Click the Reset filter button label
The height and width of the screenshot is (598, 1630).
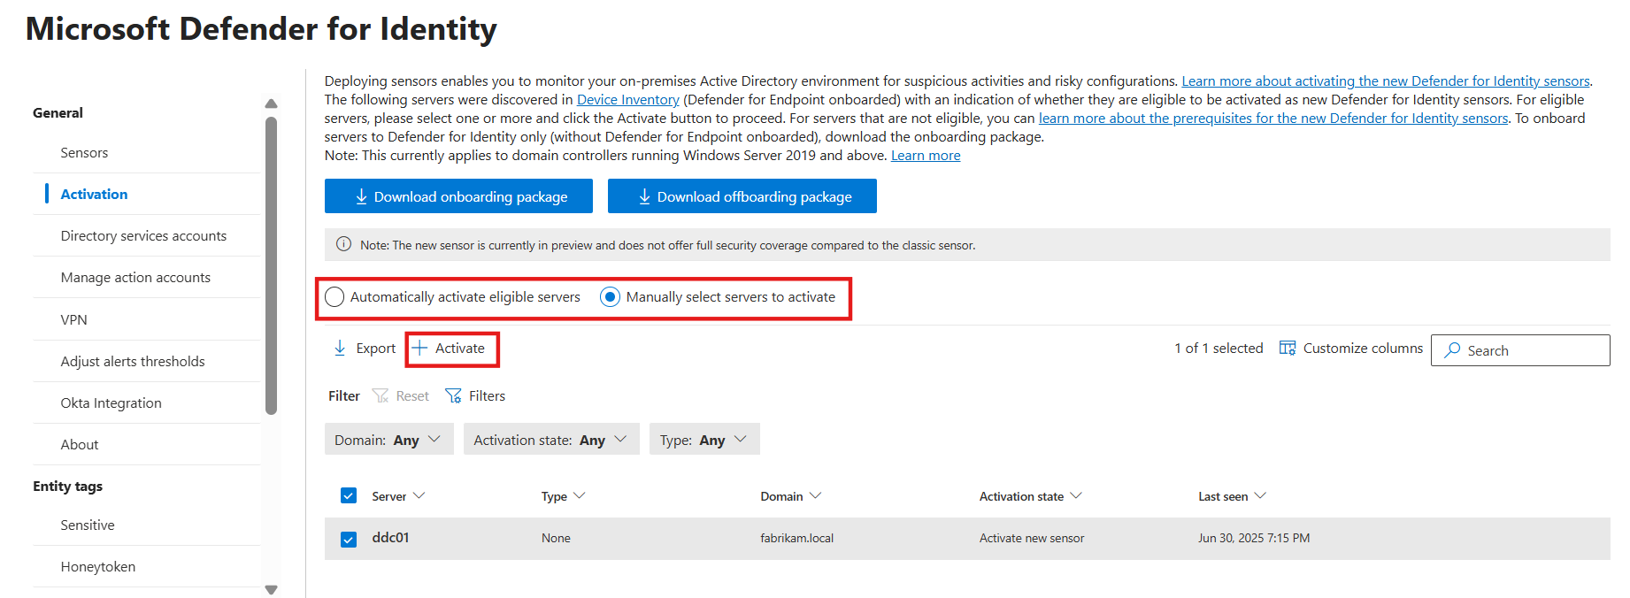pos(412,395)
